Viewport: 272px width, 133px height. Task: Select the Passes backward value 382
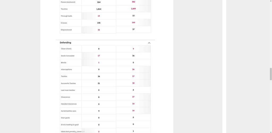pos(133,2)
